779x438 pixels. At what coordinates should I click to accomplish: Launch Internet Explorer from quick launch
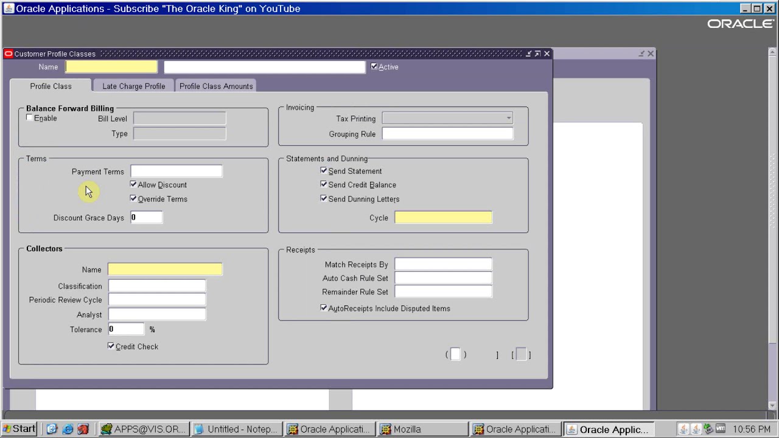coord(68,429)
